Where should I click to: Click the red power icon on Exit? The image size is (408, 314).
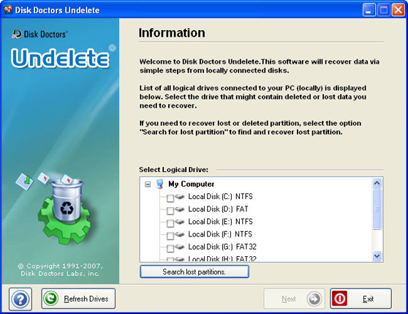tap(339, 299)
